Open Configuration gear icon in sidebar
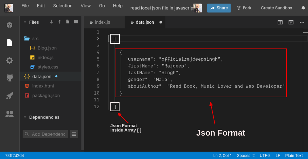Image resolution: width=308 pixels, height=159 pixels. 10,60
